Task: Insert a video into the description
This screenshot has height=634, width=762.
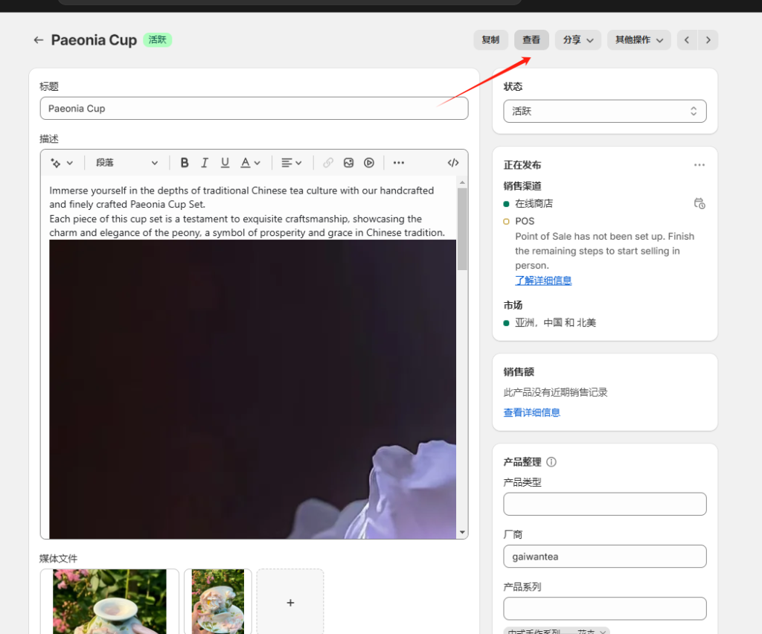Action: click(x=369, y=163)
